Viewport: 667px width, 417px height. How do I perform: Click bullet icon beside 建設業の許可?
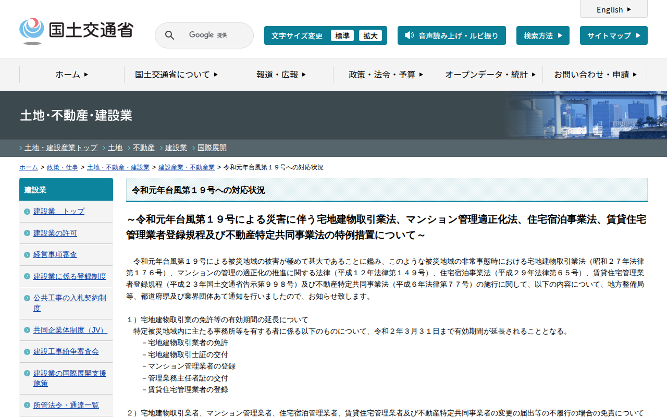[x=27, y=233]
